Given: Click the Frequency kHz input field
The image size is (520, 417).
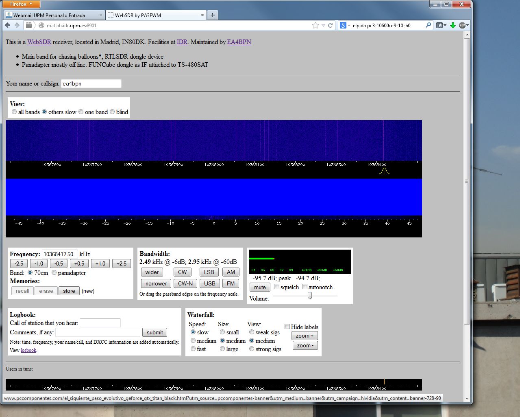Looking at the screenshot, I should [x=59, y=254].
